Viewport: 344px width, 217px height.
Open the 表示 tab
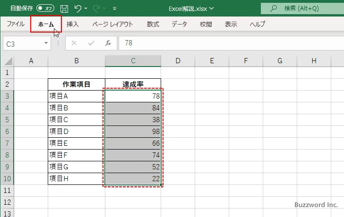pyautogui.click(x=231, y=24)
